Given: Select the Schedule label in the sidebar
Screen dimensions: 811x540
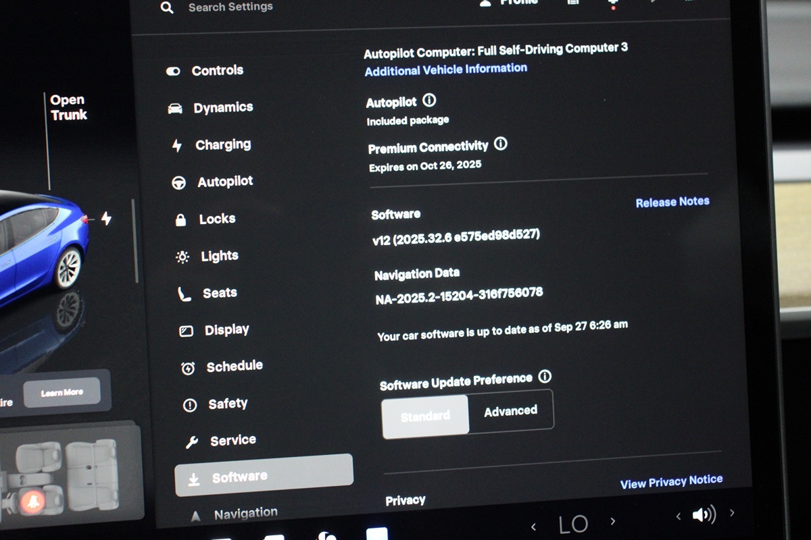Looking at the screenshot, I should click(x=235, y=366).
